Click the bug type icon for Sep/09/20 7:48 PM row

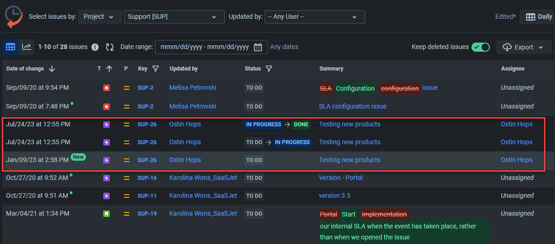[107, 106]
